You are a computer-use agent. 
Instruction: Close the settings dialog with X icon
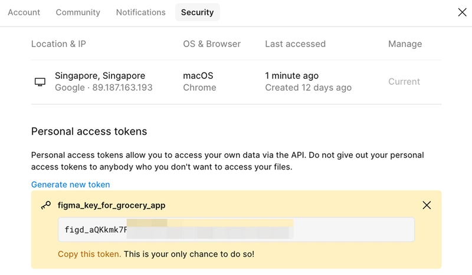(462, 12)
